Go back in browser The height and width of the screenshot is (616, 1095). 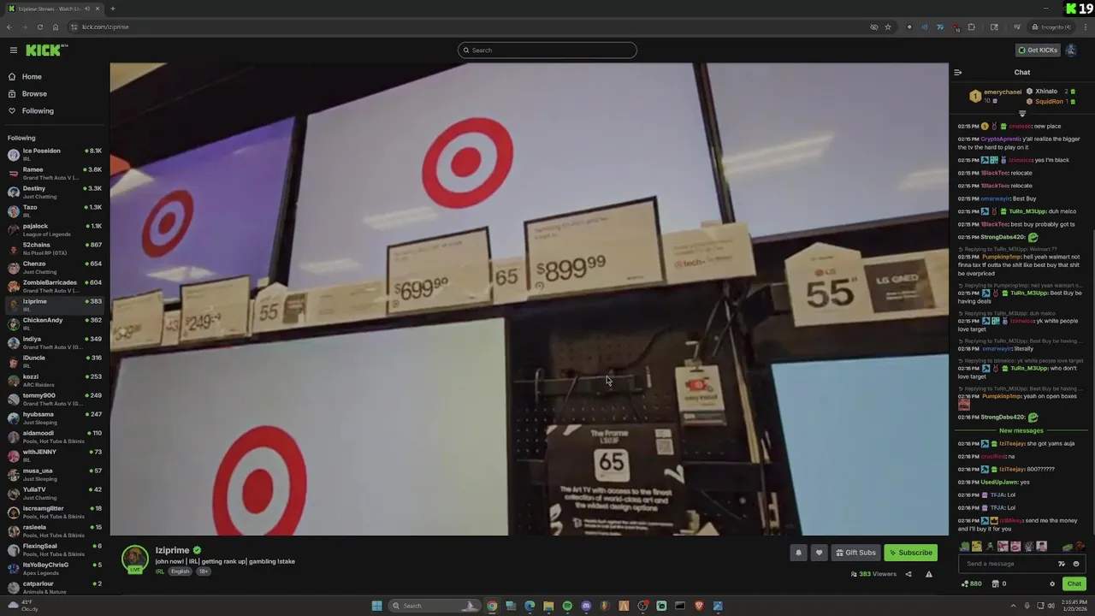tap(9, 27)
